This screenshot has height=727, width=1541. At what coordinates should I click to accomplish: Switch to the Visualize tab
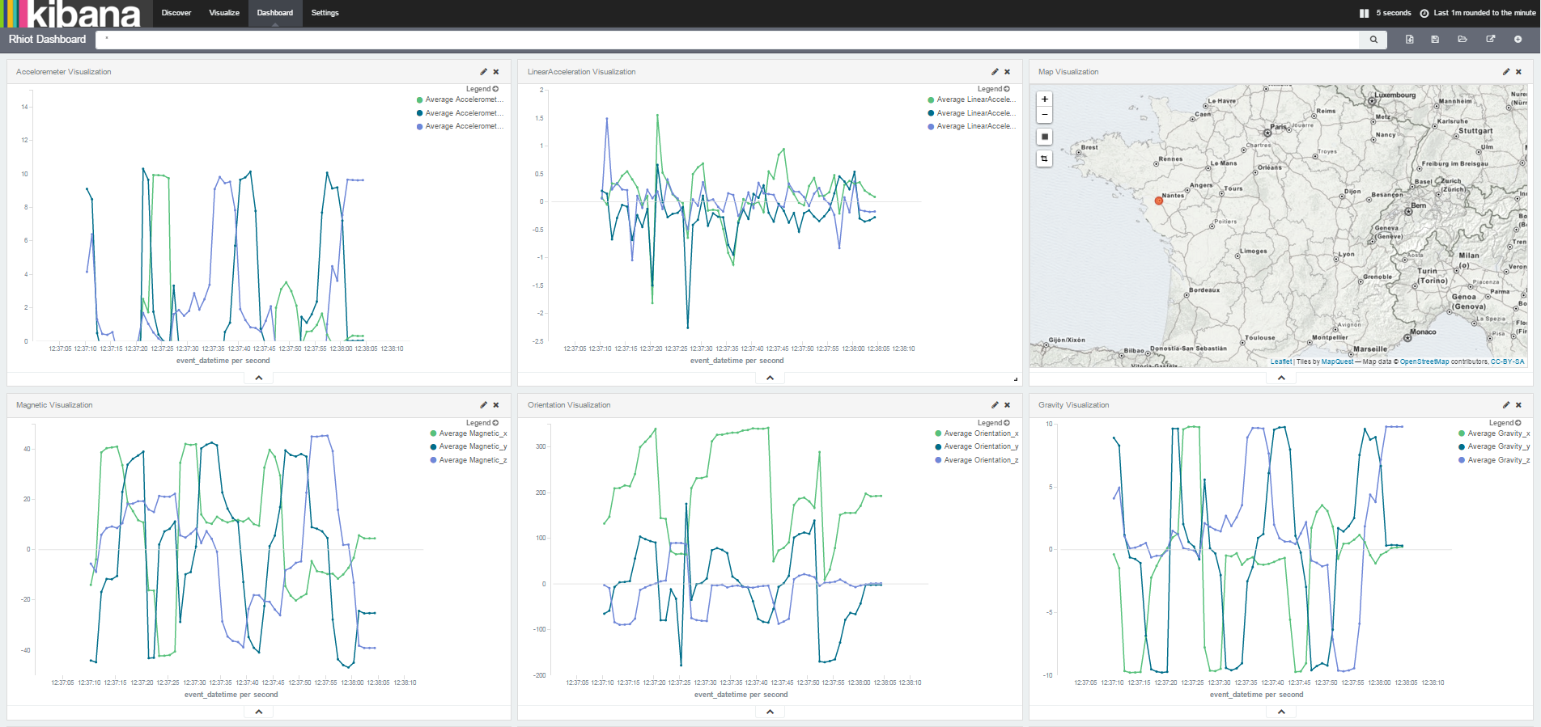click(224, 13)
